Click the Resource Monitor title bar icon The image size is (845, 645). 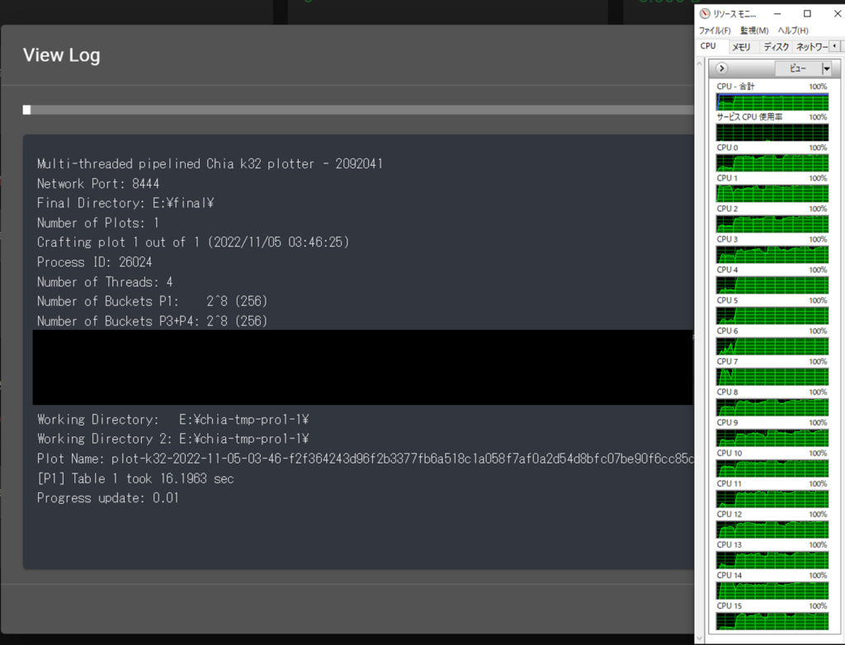[705, 13]
